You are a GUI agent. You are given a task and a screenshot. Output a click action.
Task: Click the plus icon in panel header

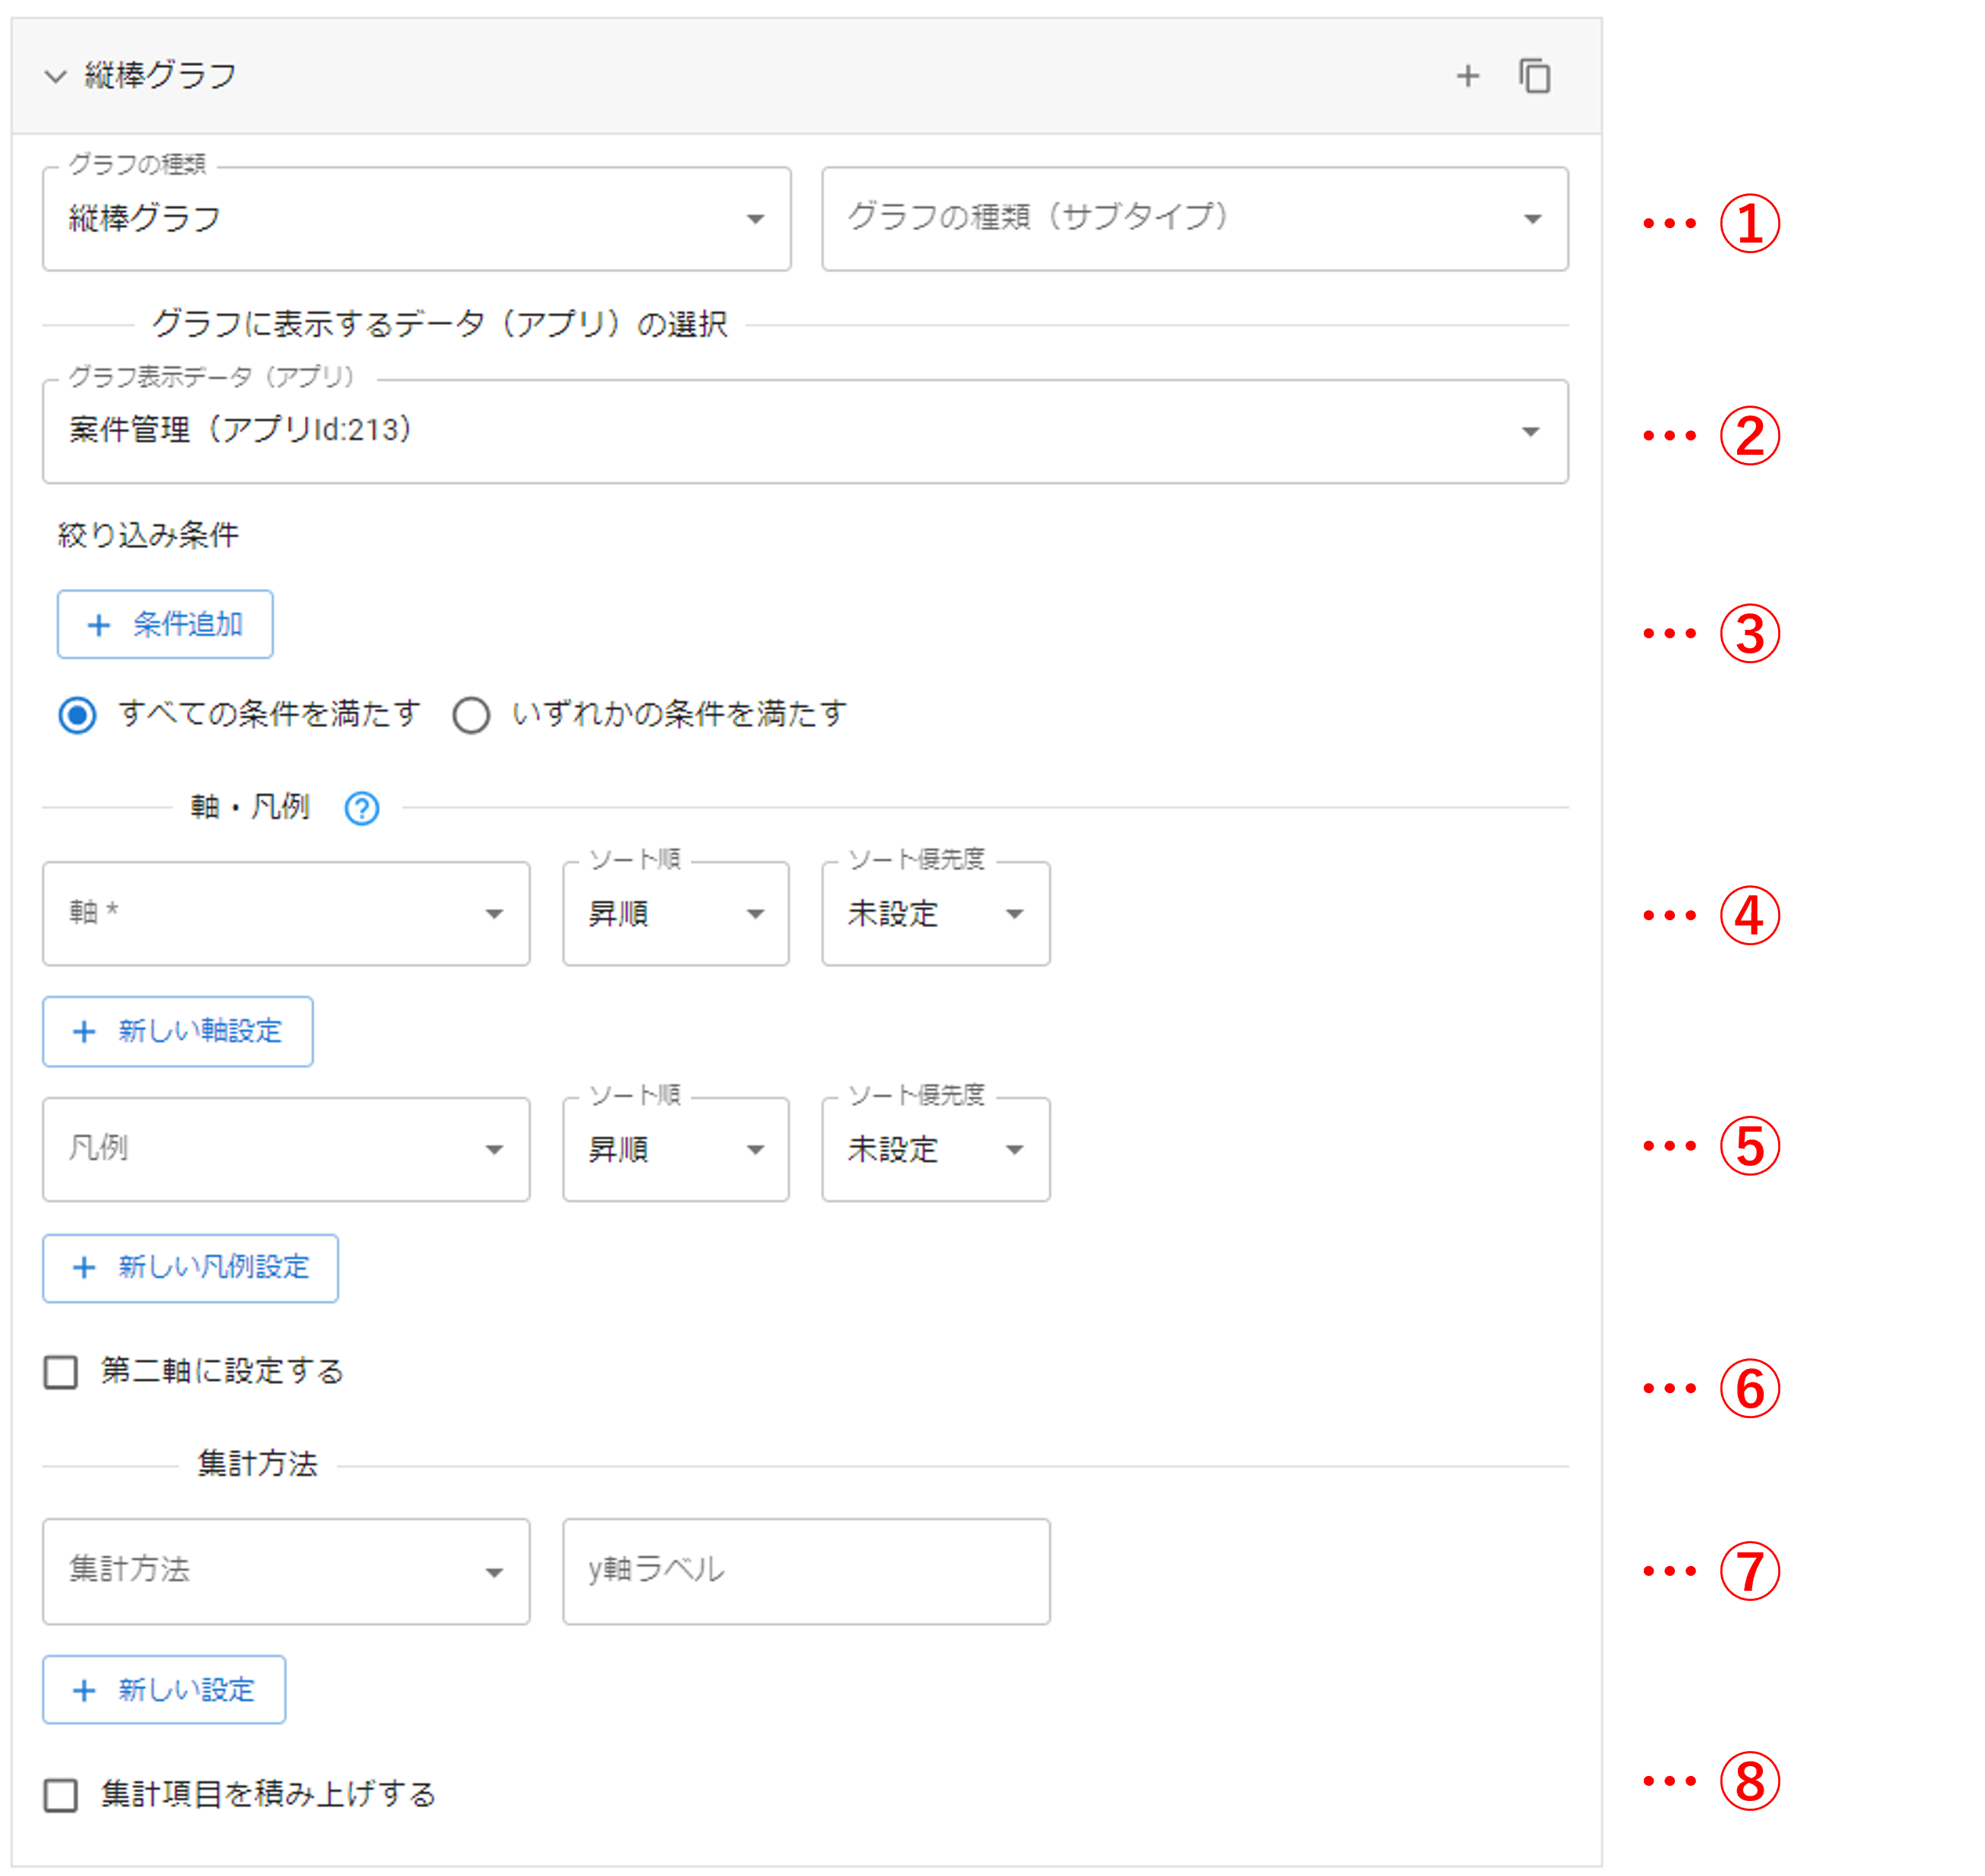pos(1466,76)
